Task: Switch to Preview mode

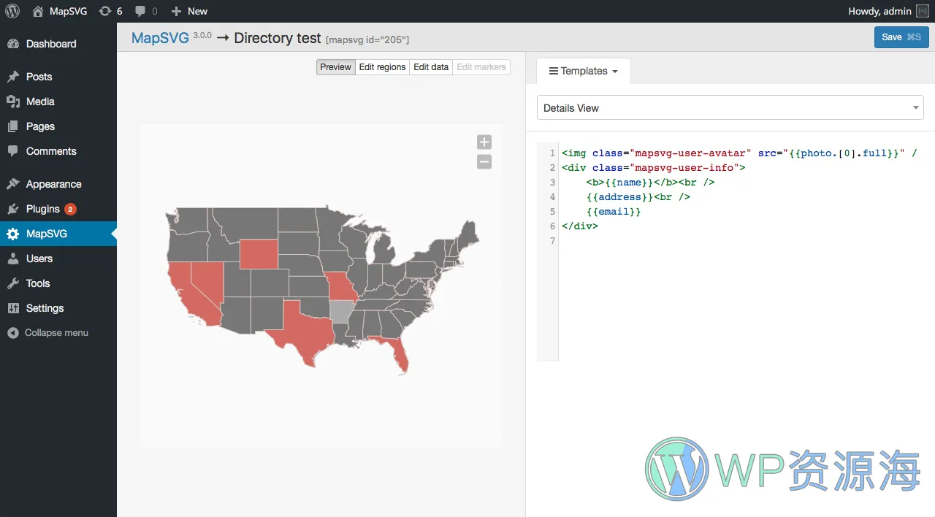Action: coord(336,67)
